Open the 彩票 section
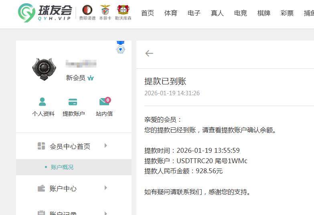Image resolution: width=314 pixels, height=215 pixels. [287, 13]
